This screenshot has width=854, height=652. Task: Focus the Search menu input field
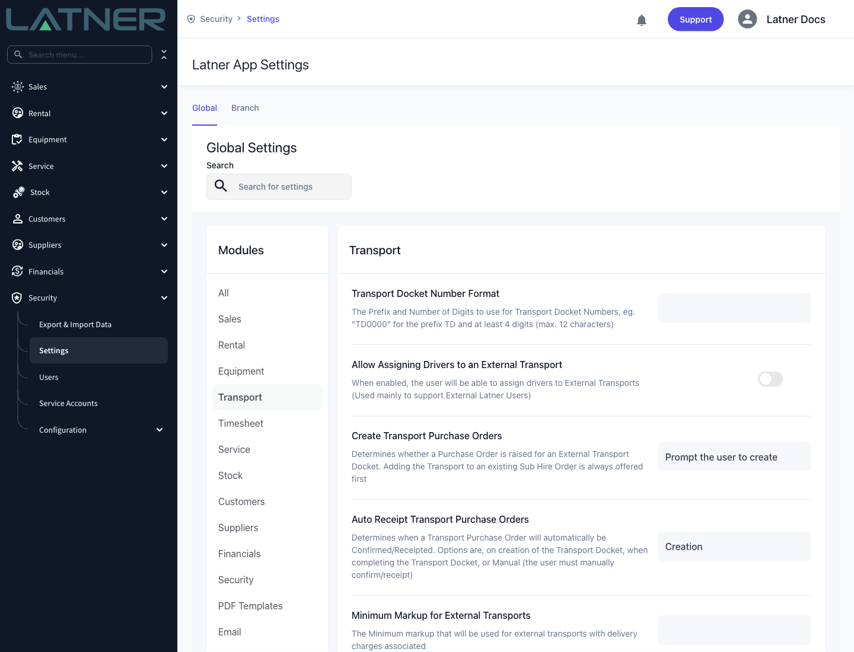(x=79, y=55)
